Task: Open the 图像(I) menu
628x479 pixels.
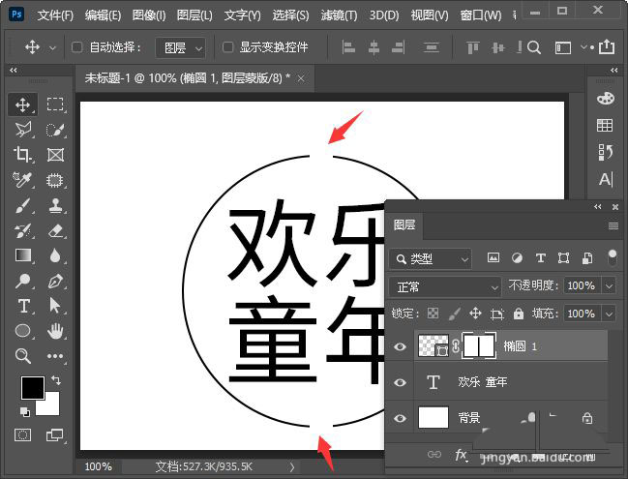Action: pos(149,15)
